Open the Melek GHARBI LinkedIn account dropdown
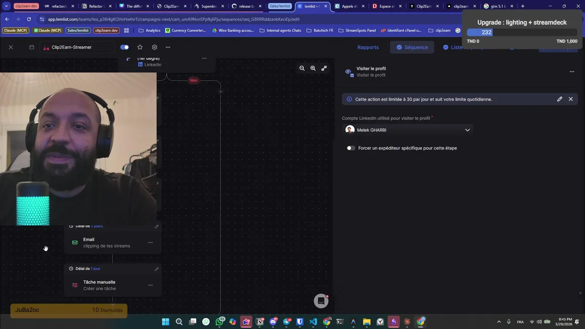This screenshot has width=585, height=329. [408, 130]
